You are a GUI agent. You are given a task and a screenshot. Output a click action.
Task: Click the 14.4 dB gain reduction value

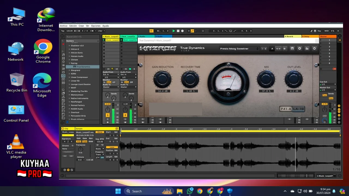163,91
